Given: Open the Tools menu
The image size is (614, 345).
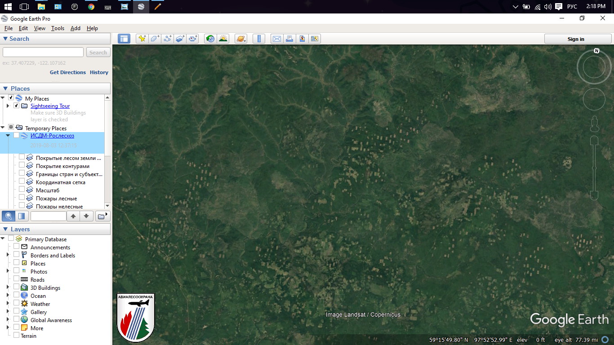Looking at the screenshot, I should point(58,28).
